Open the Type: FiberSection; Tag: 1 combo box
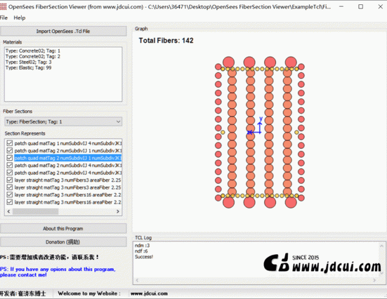The height and width of the screenshot is (299, 387). [x=62, y=122]
